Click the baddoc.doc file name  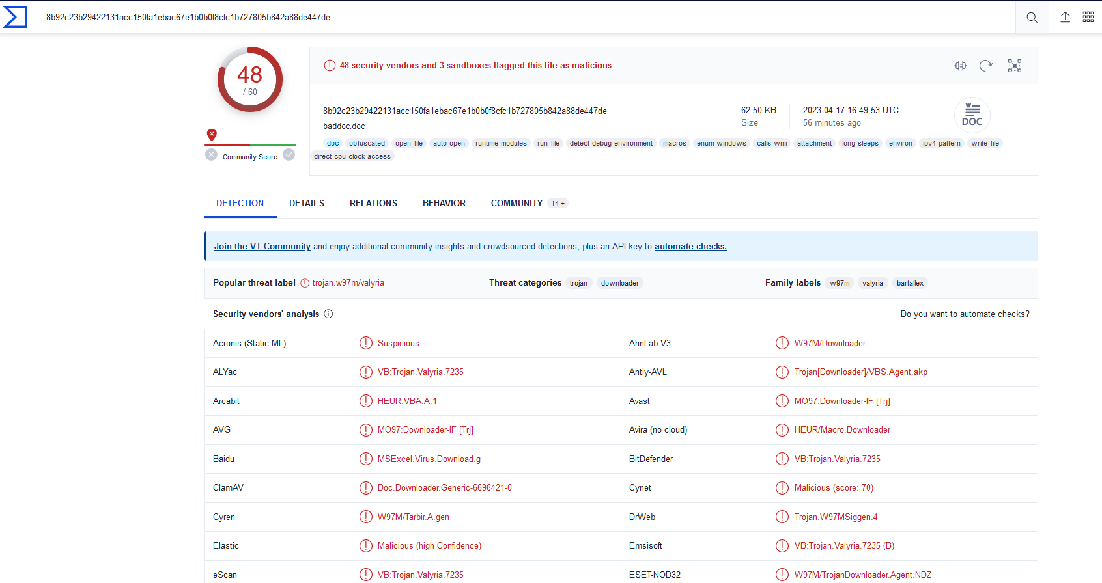344,126
